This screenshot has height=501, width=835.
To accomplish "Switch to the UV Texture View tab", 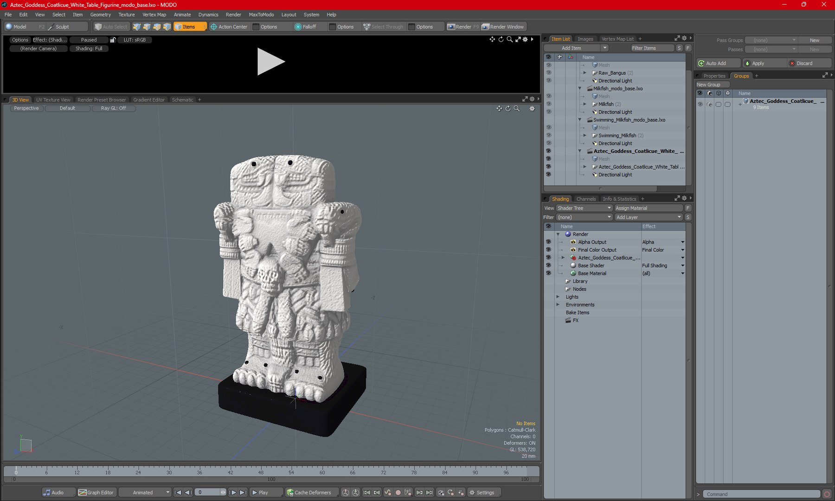I will coord(53,100).
